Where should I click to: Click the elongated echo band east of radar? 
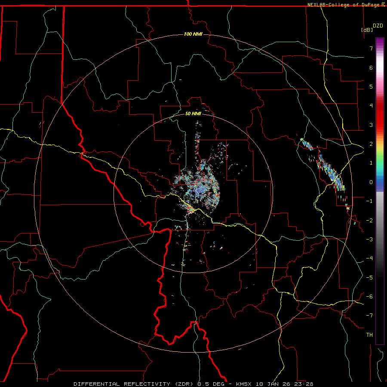point(326,174)
